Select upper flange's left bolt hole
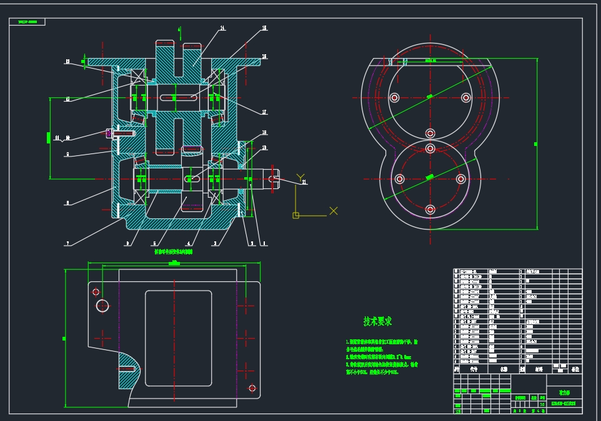 pos(394,97)
